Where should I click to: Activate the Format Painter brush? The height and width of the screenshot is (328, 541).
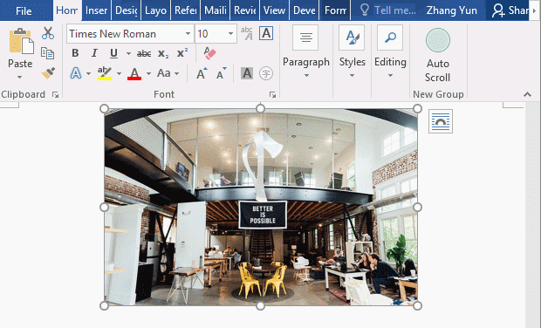[48, 73]
